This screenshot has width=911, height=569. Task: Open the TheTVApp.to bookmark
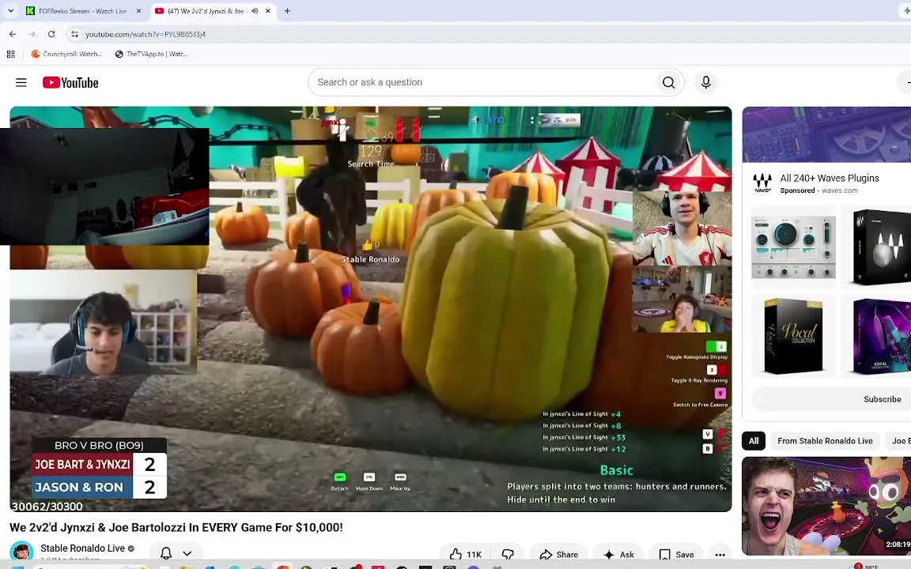pos(151,54)
